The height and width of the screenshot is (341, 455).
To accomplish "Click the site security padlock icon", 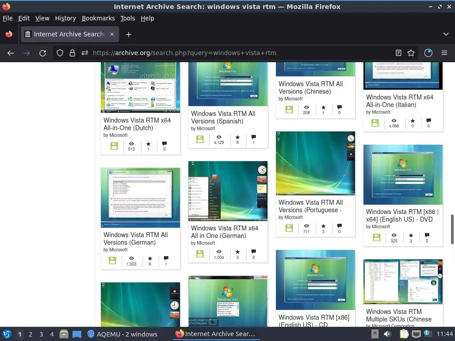I will click(72, 53).
